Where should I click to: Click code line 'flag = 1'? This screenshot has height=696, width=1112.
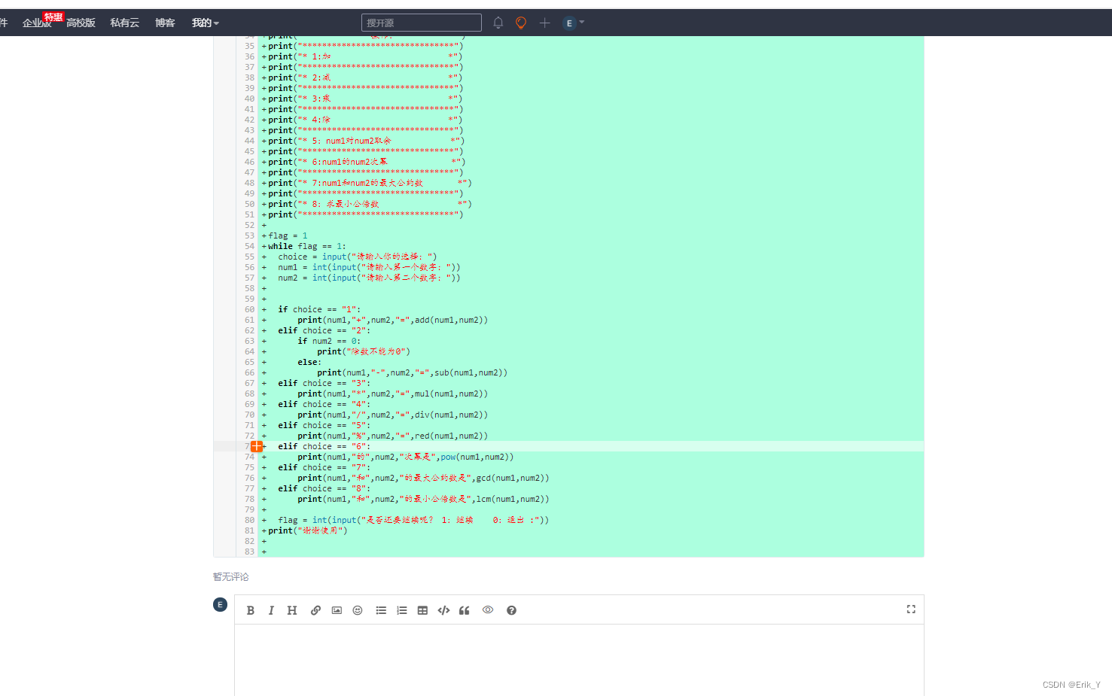(288, 236)
